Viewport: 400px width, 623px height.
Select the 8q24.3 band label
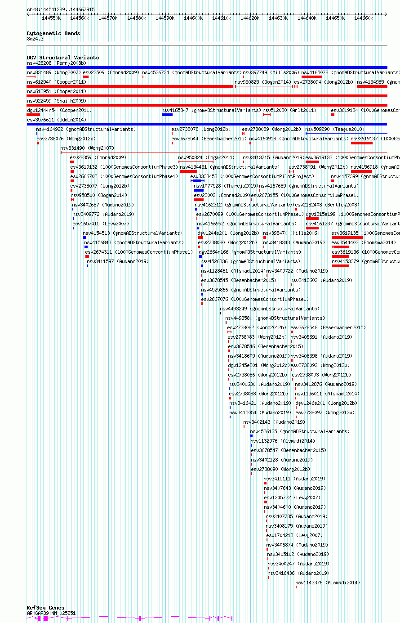pos(35,39)
